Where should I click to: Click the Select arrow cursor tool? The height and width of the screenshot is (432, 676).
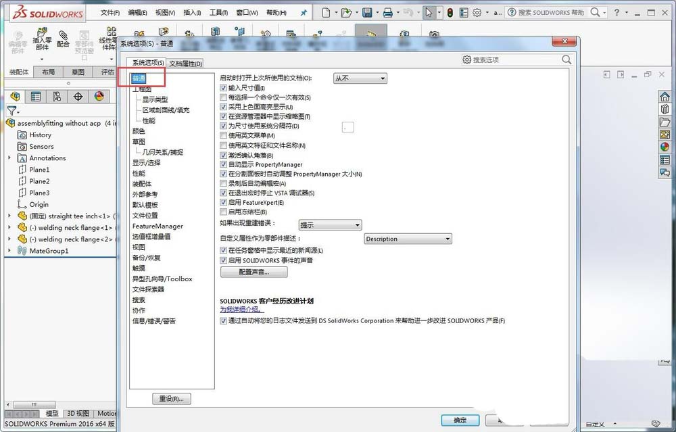click(428, 12)
